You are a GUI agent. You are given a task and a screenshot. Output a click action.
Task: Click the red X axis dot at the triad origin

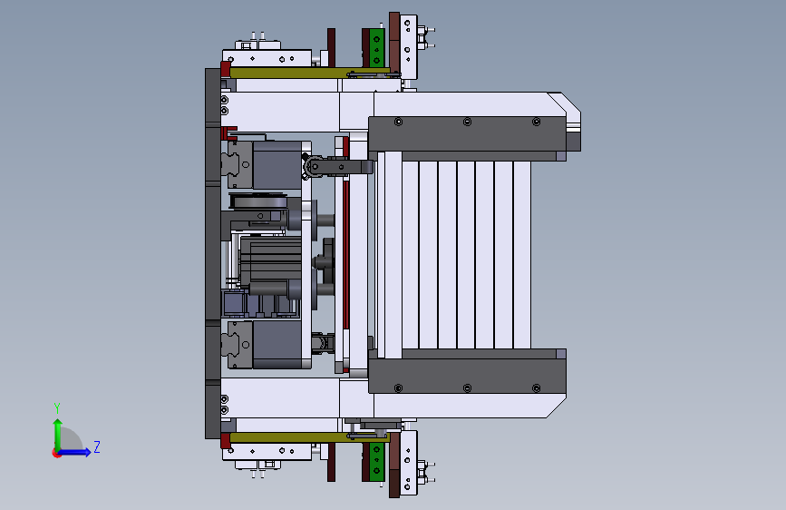[56, 453]
